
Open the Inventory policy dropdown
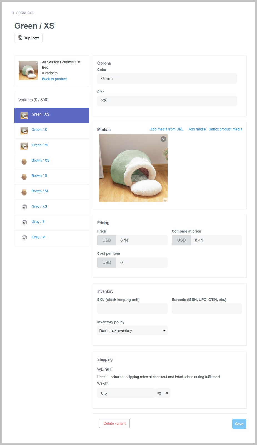coord(132,331)
